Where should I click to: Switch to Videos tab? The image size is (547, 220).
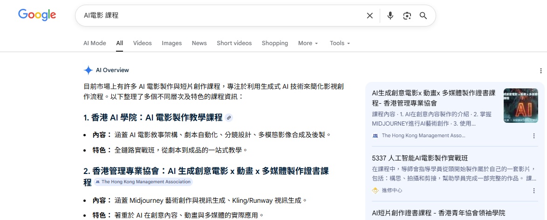(142, 43)
